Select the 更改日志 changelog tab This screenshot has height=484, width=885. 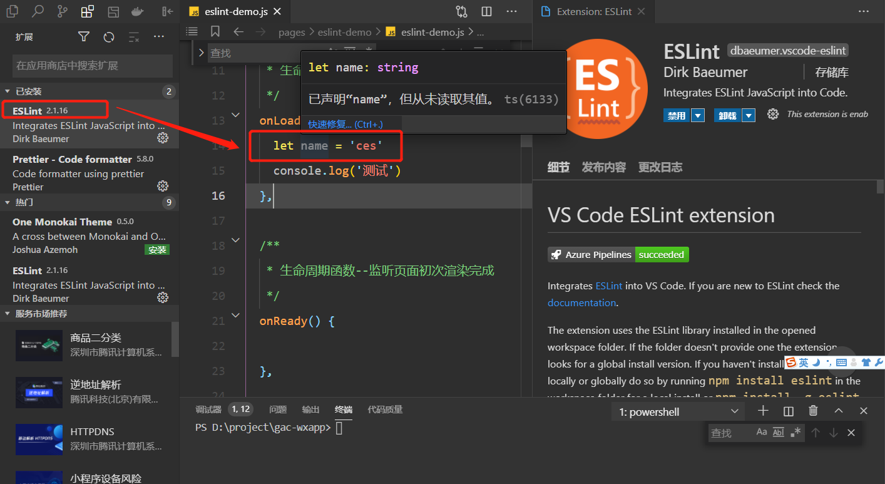(x=660, y=167)
